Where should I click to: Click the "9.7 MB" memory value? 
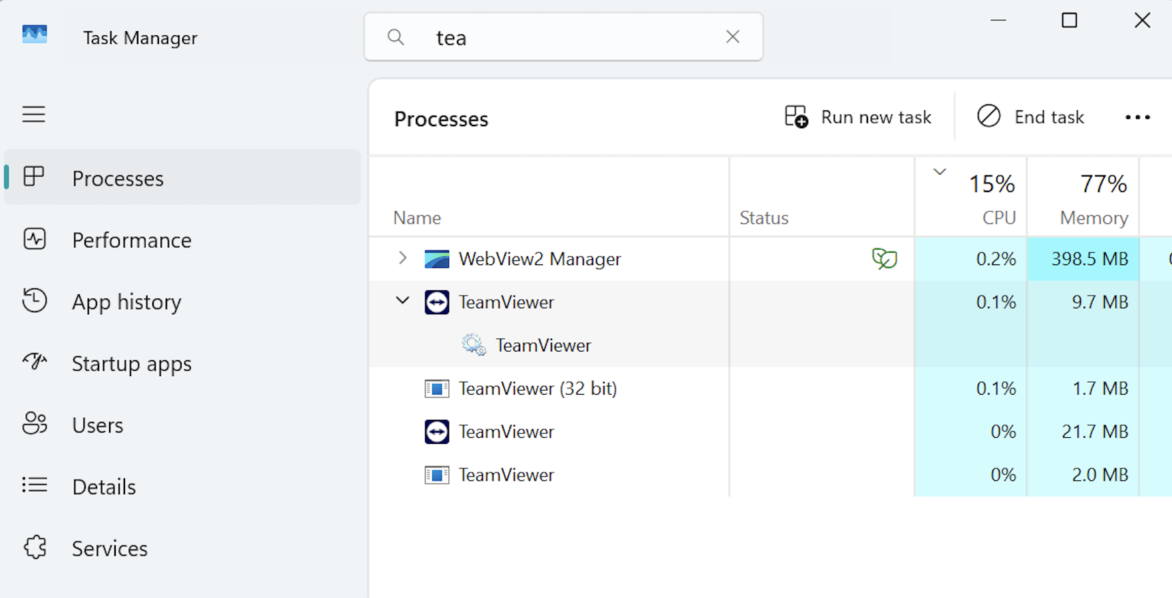tap(1100, 302)
